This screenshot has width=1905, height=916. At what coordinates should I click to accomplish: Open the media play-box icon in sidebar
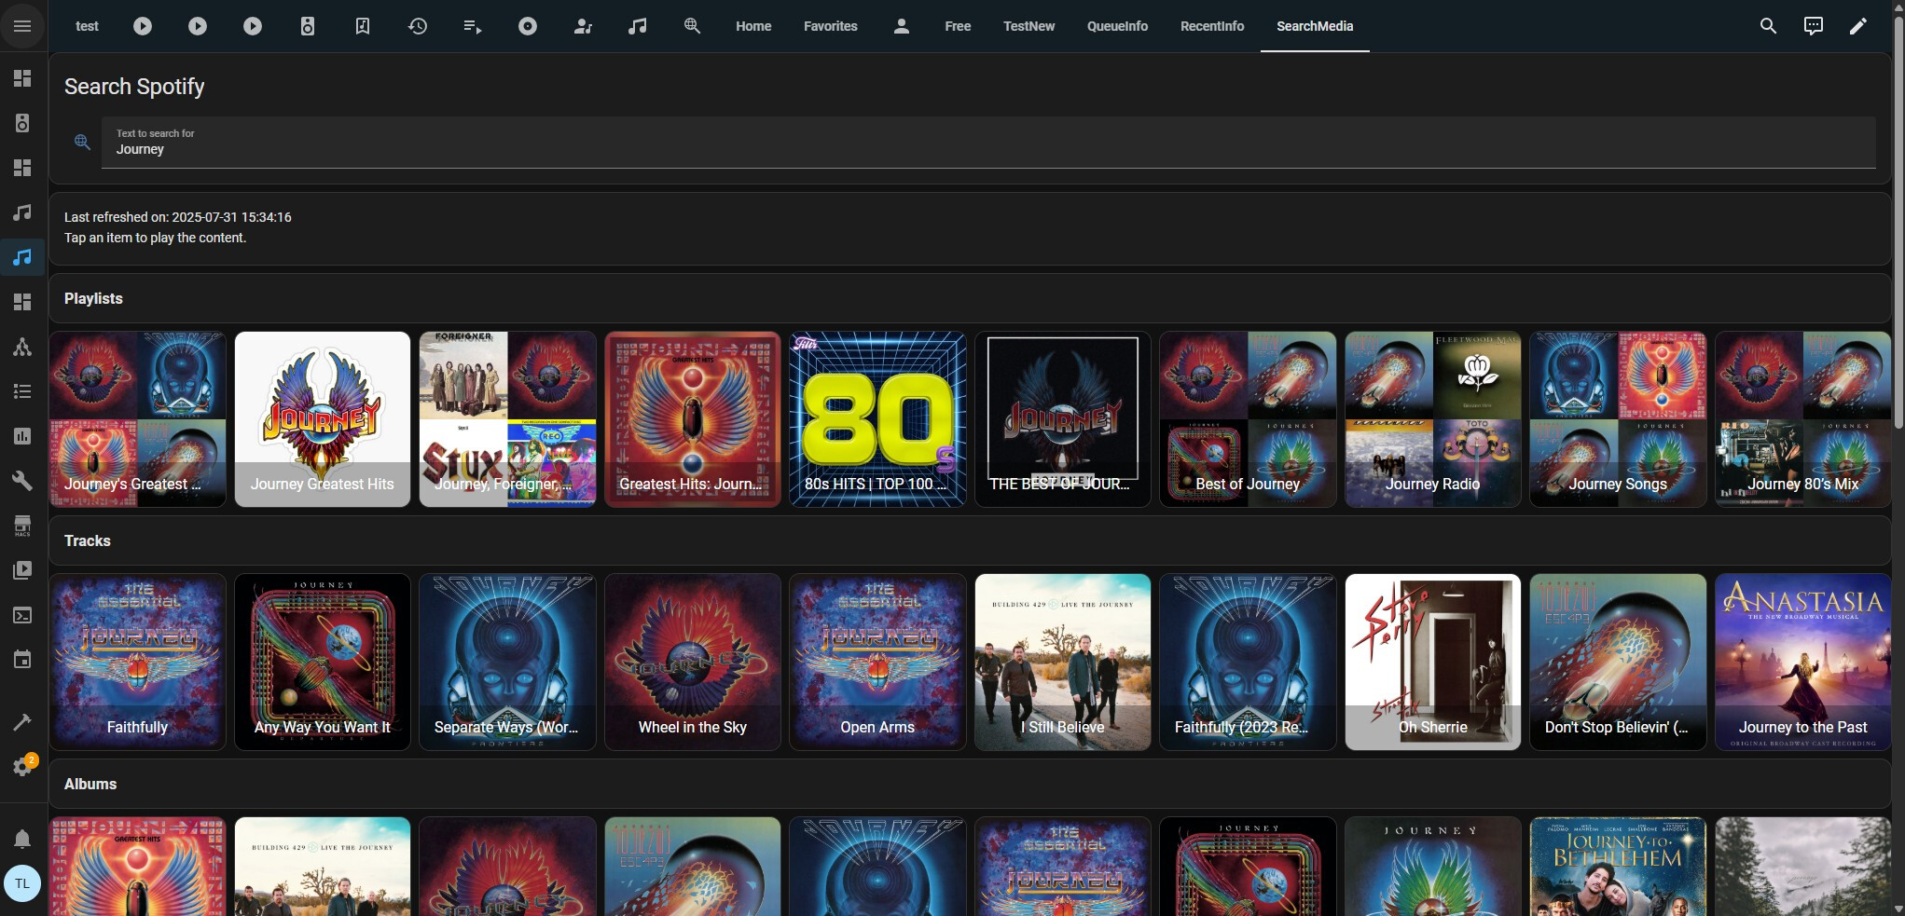click(22, 570)
